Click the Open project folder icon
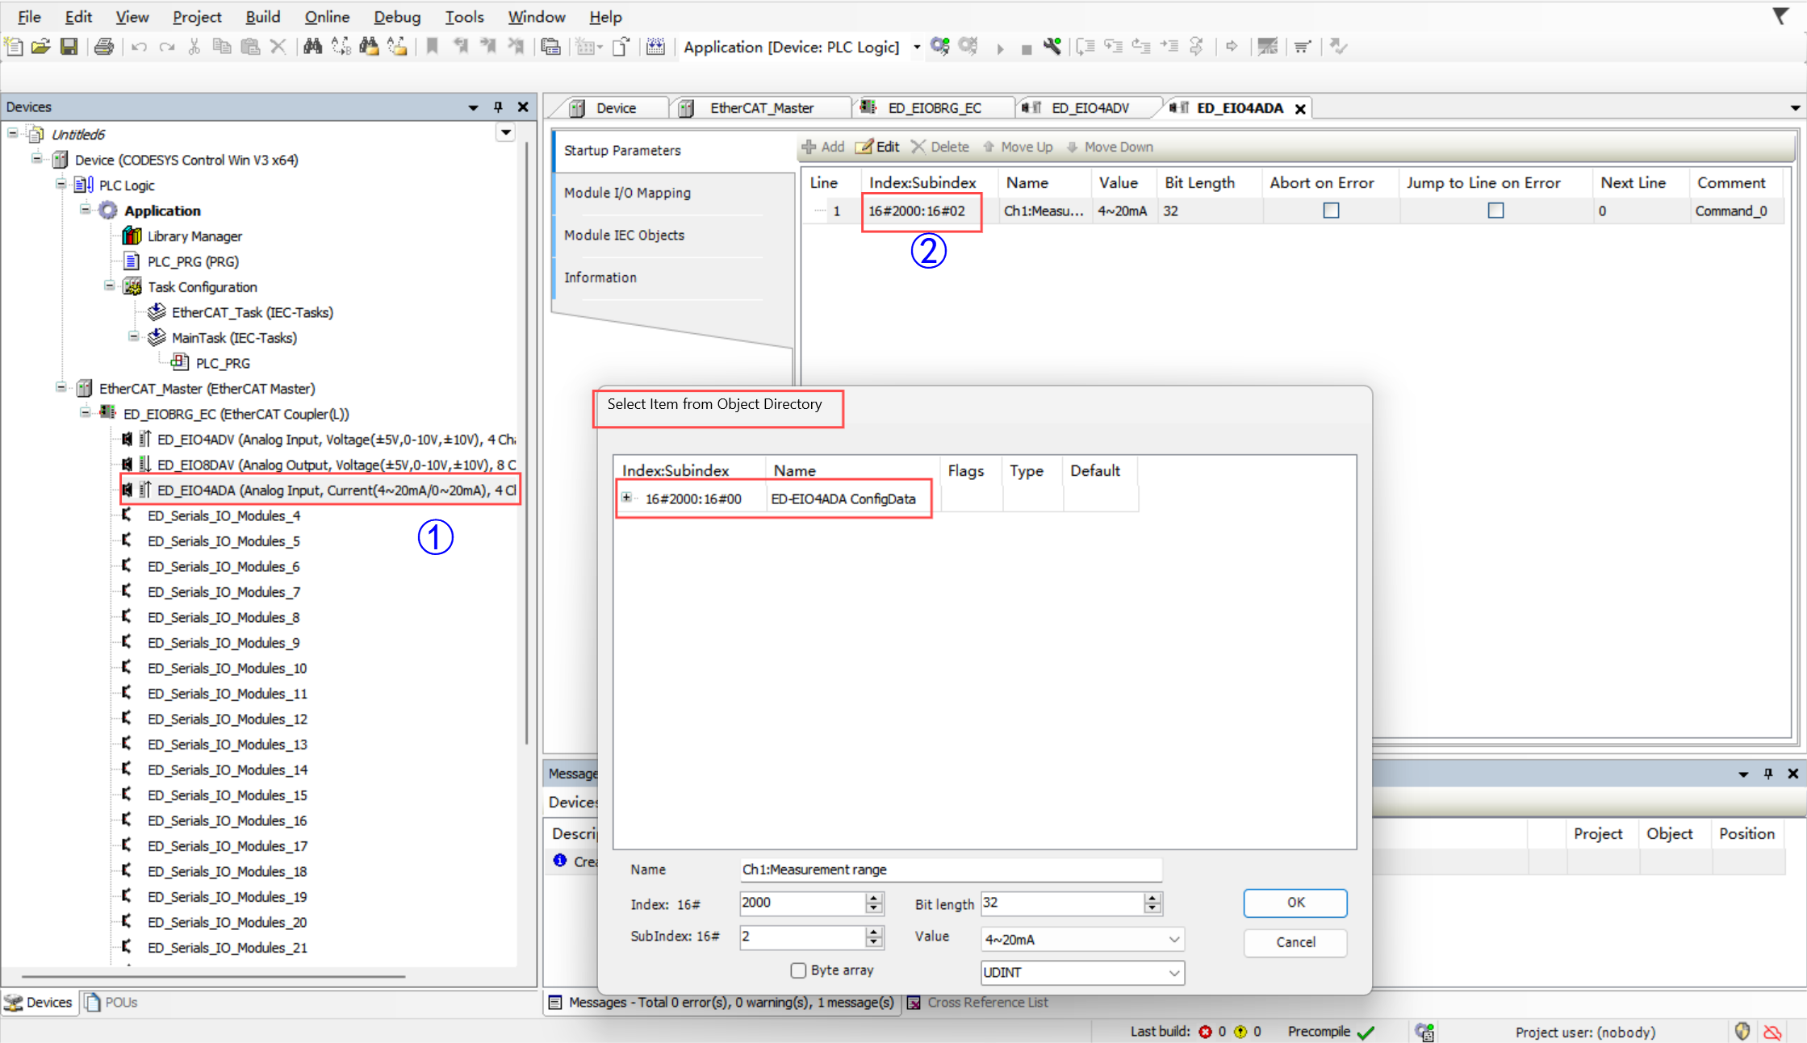 click(41, 47)
